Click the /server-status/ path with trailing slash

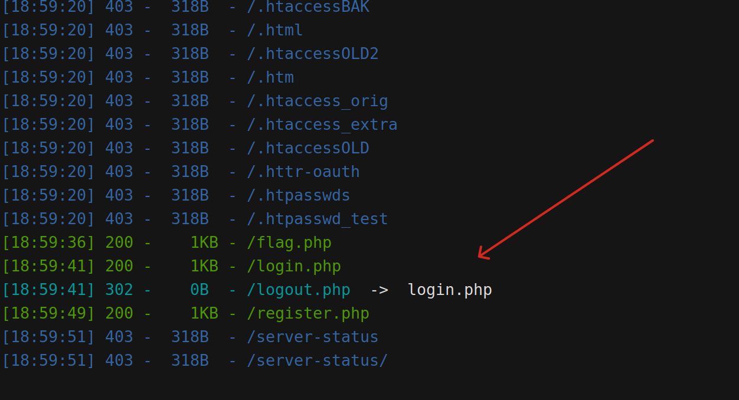coord(317,360)
